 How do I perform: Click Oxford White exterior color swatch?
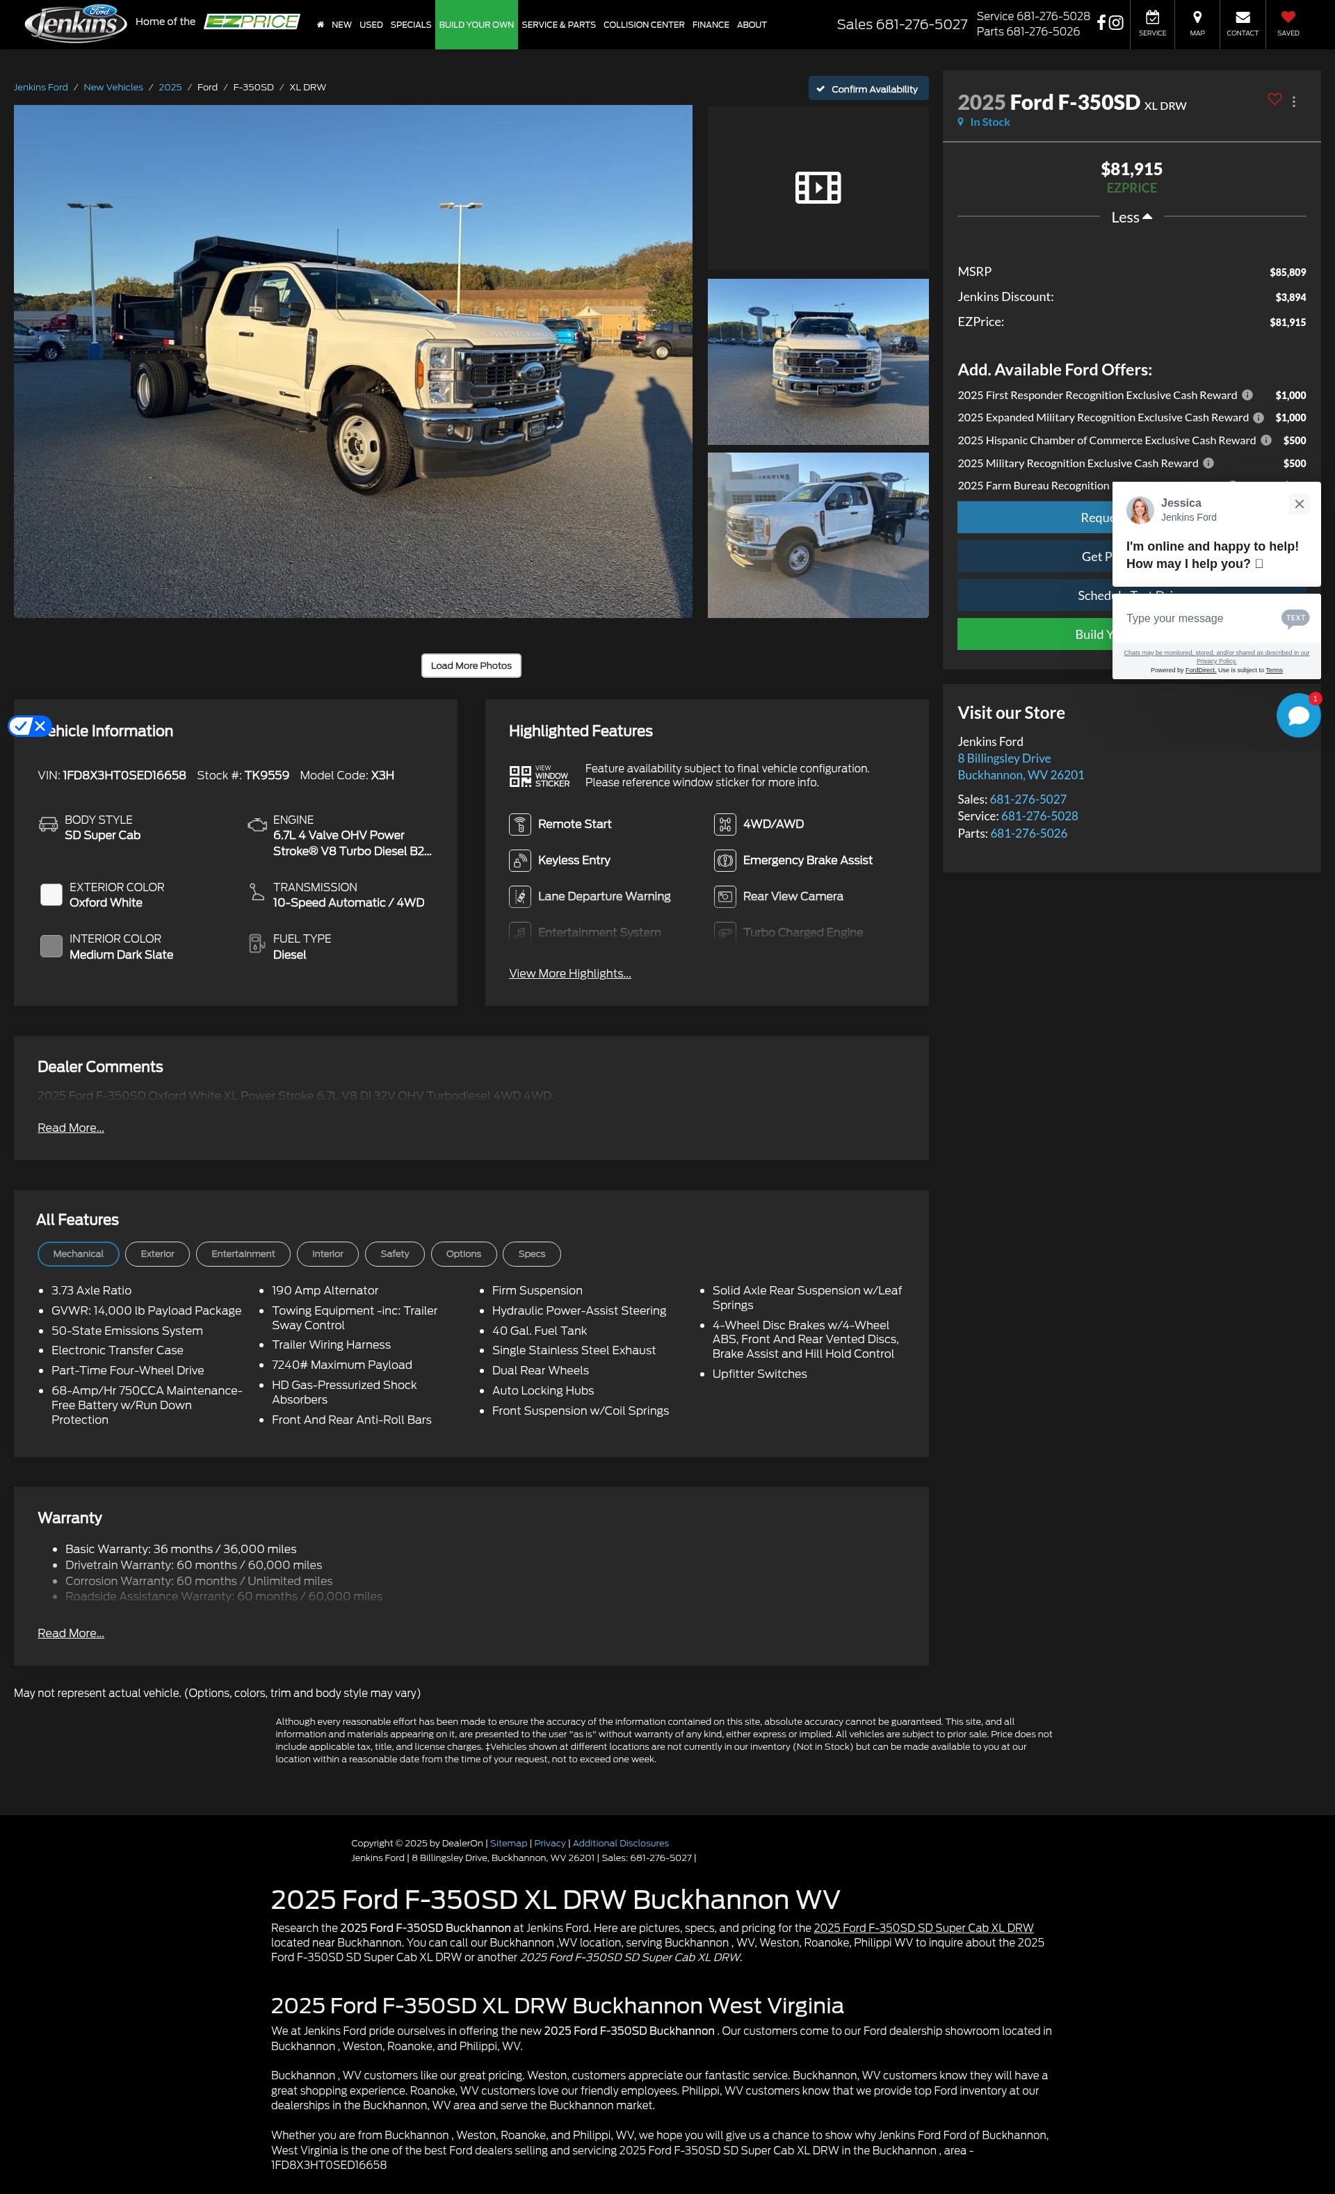51,895
